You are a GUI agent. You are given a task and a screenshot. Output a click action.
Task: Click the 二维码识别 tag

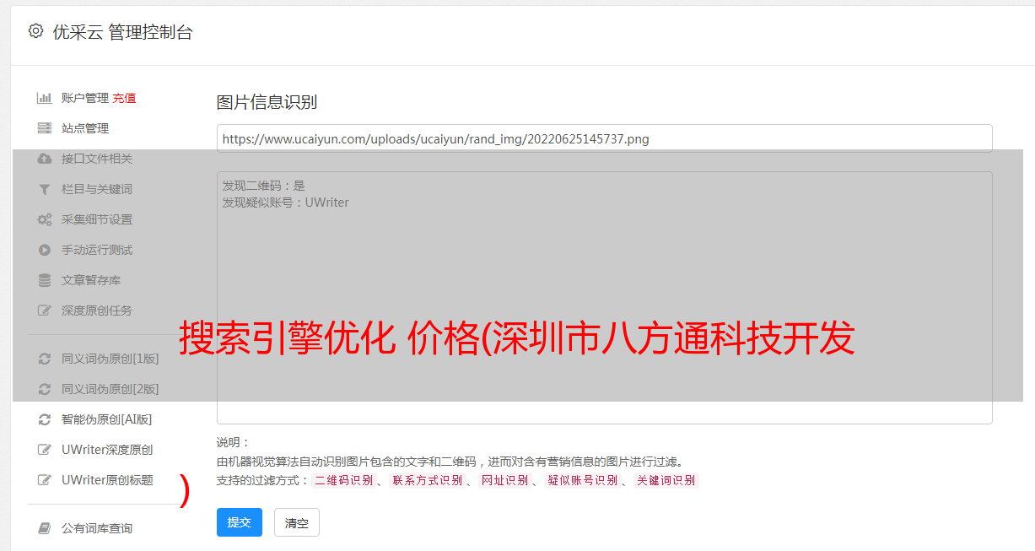point(343,480)
